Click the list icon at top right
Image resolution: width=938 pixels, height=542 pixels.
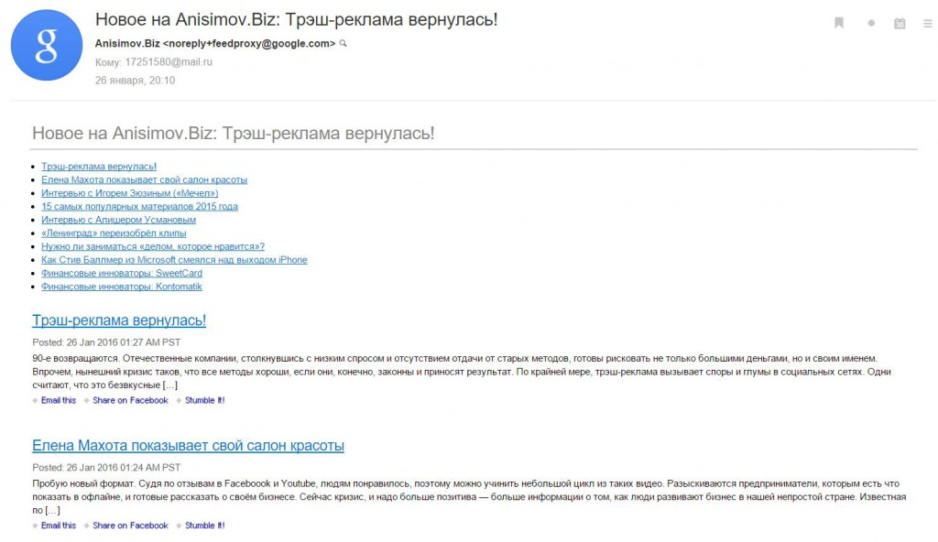[928, 23]
